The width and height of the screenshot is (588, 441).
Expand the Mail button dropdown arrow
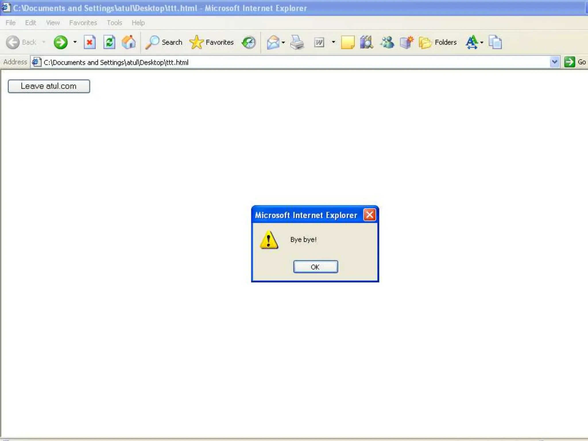click(283, 42)
